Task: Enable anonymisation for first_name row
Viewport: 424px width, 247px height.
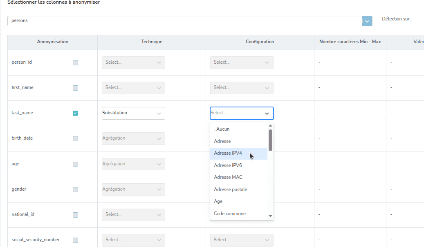Action: (x=75, y=88)
